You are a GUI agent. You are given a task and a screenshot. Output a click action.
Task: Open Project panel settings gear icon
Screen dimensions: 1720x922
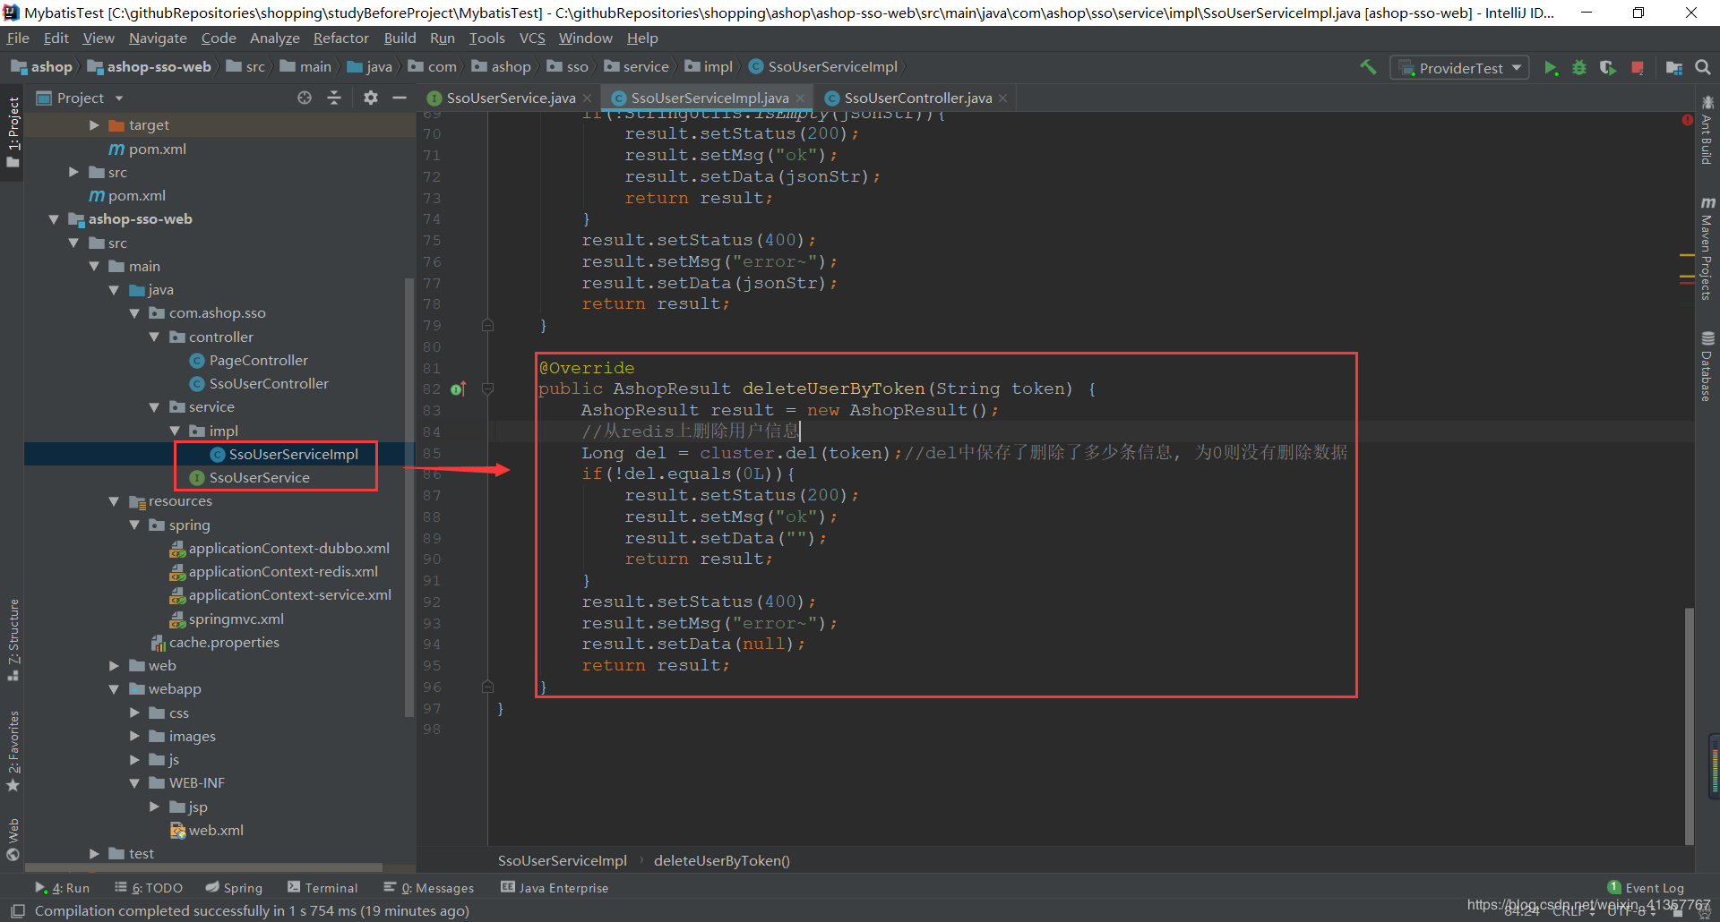tap(371, 98)
